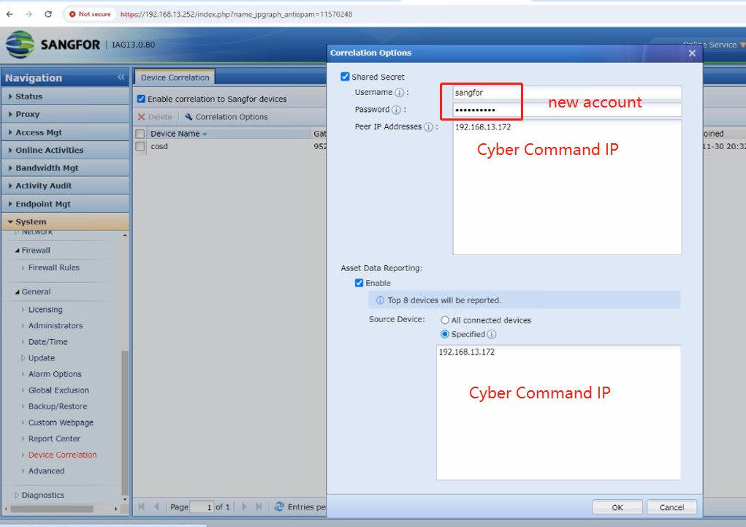Expand the Status navigation section

coord(65,96)
